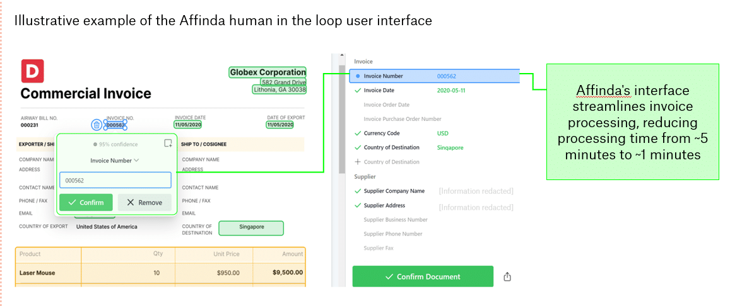The height and width of the screenshot is (306, 730).
Task: Click the highlighted Invoice Date 11/05/2020 box
Action: coord(188,125)
